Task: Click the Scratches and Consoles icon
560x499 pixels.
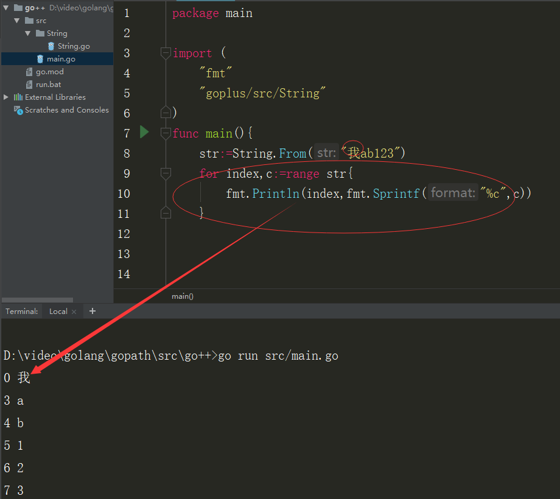Action: pyautogui.click(x=18, y=110)
